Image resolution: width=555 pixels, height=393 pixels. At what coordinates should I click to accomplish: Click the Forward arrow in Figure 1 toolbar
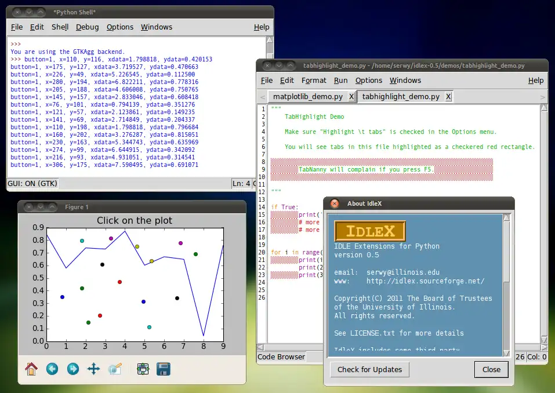click(73, 369)
